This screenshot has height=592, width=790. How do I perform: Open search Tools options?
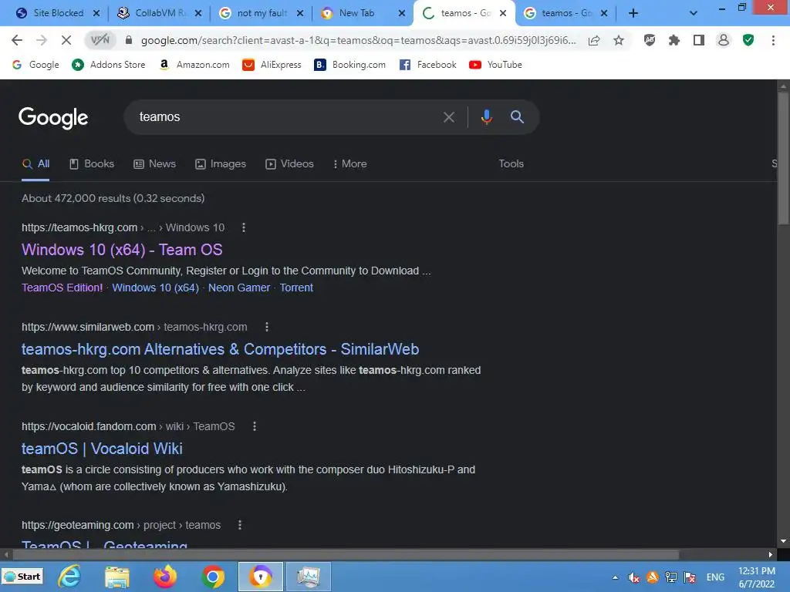pos(511,164)
